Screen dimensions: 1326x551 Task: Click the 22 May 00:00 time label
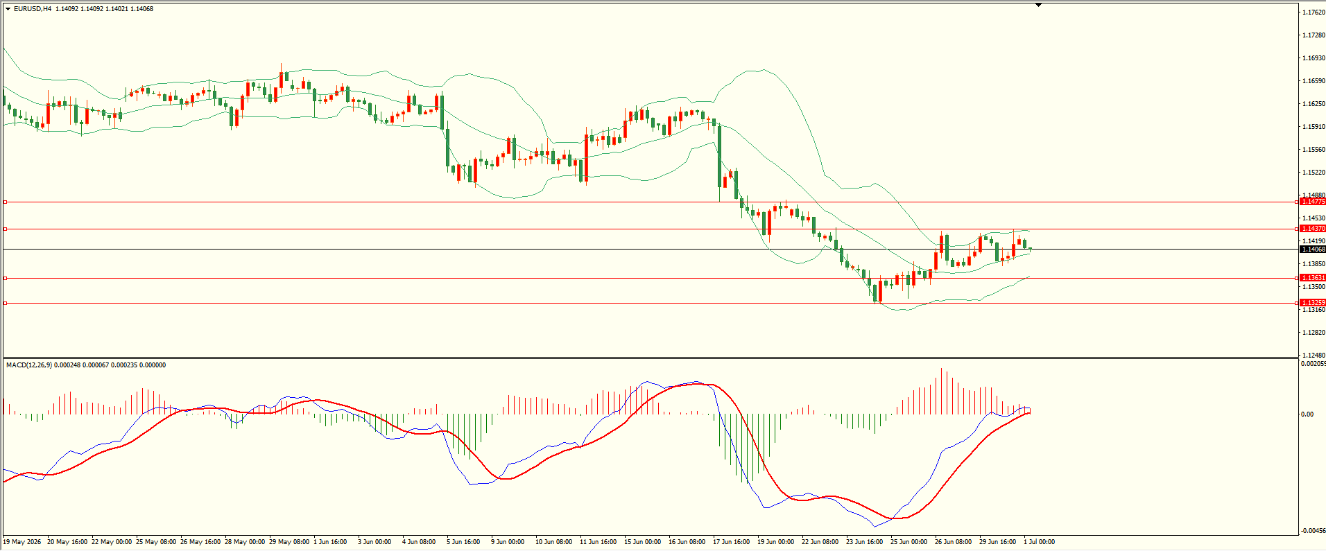point(112,542)
